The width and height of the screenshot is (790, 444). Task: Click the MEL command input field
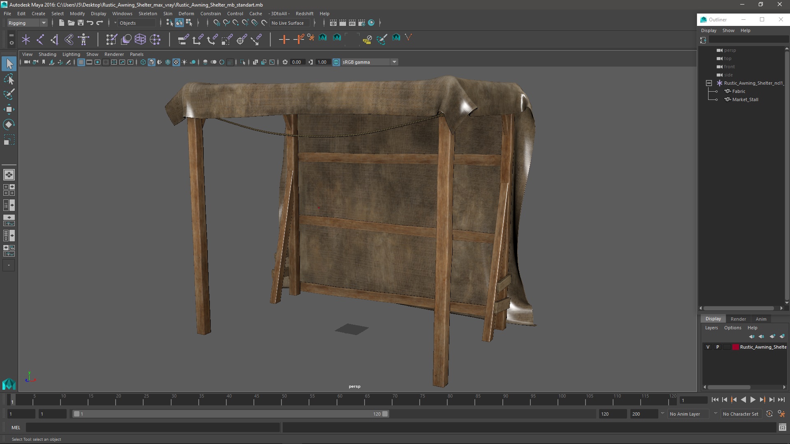pos(153,428)
